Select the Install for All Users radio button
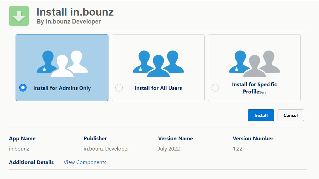Image resolution: width=319 pixels, height=179 pixels. point(119,88)
